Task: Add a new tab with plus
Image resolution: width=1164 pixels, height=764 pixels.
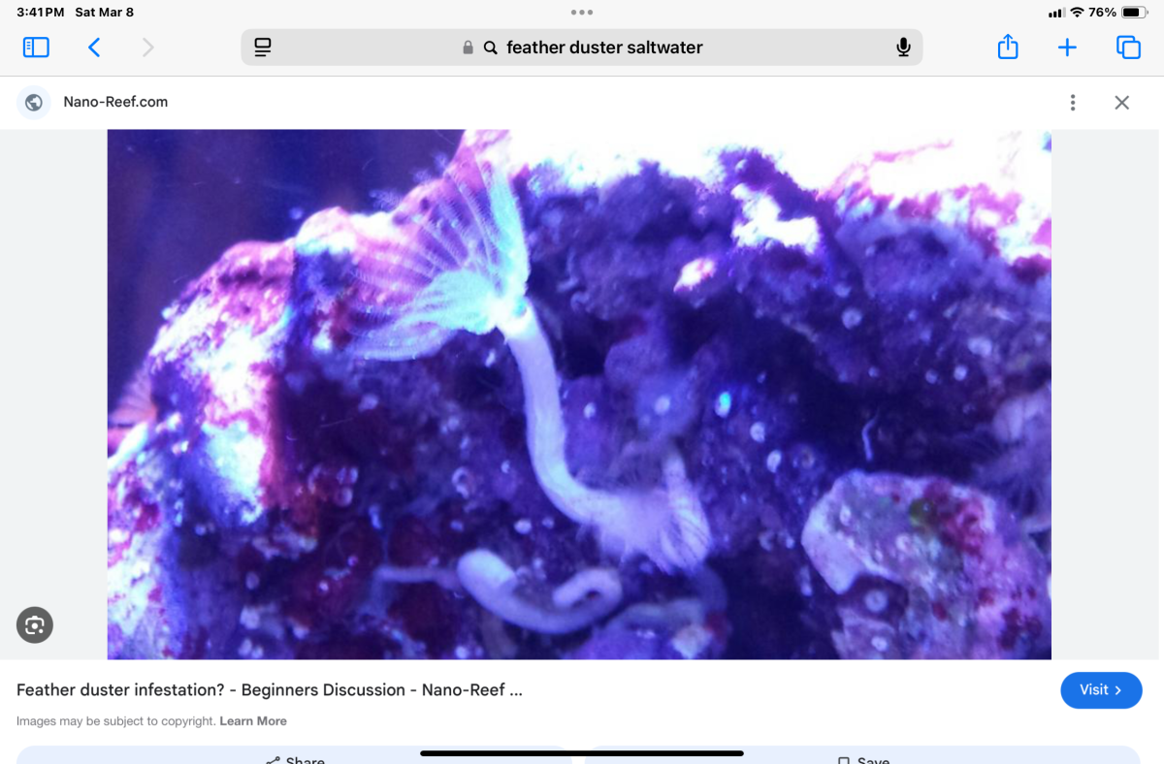Action: [x=1067, y=48]
